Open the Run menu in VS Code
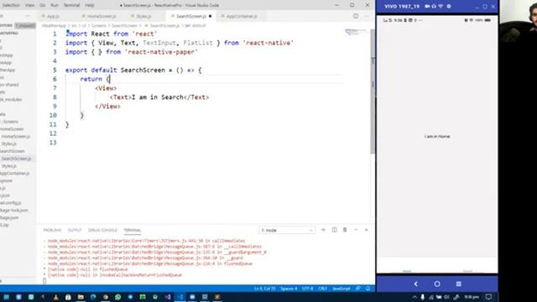The image size is (537, 302). point(54,5)
